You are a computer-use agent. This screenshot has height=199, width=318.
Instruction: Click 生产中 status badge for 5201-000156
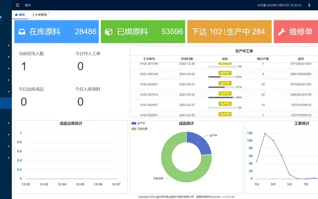(x=225, y=73)
